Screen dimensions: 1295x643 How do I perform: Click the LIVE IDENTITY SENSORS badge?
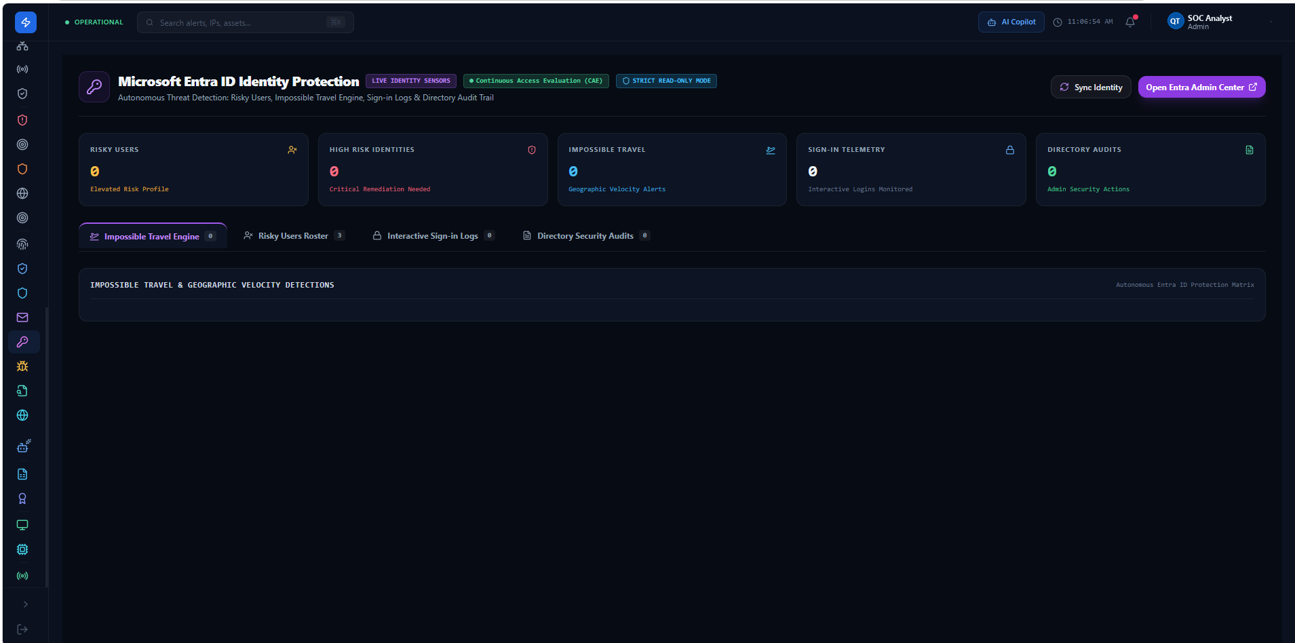(x=411, y=81)
